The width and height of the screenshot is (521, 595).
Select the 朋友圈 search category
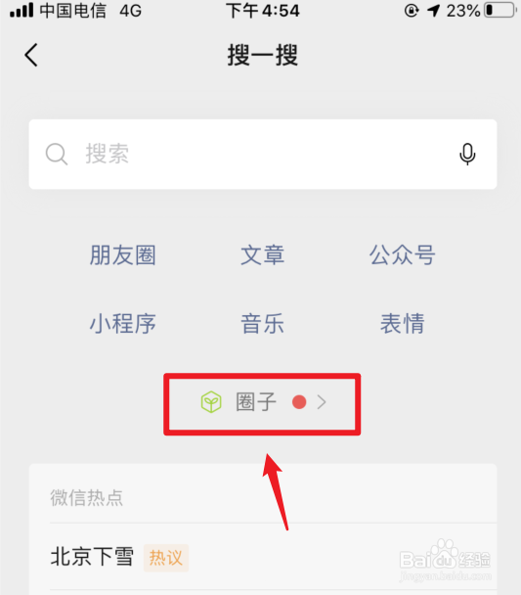(x=123, y=254)
